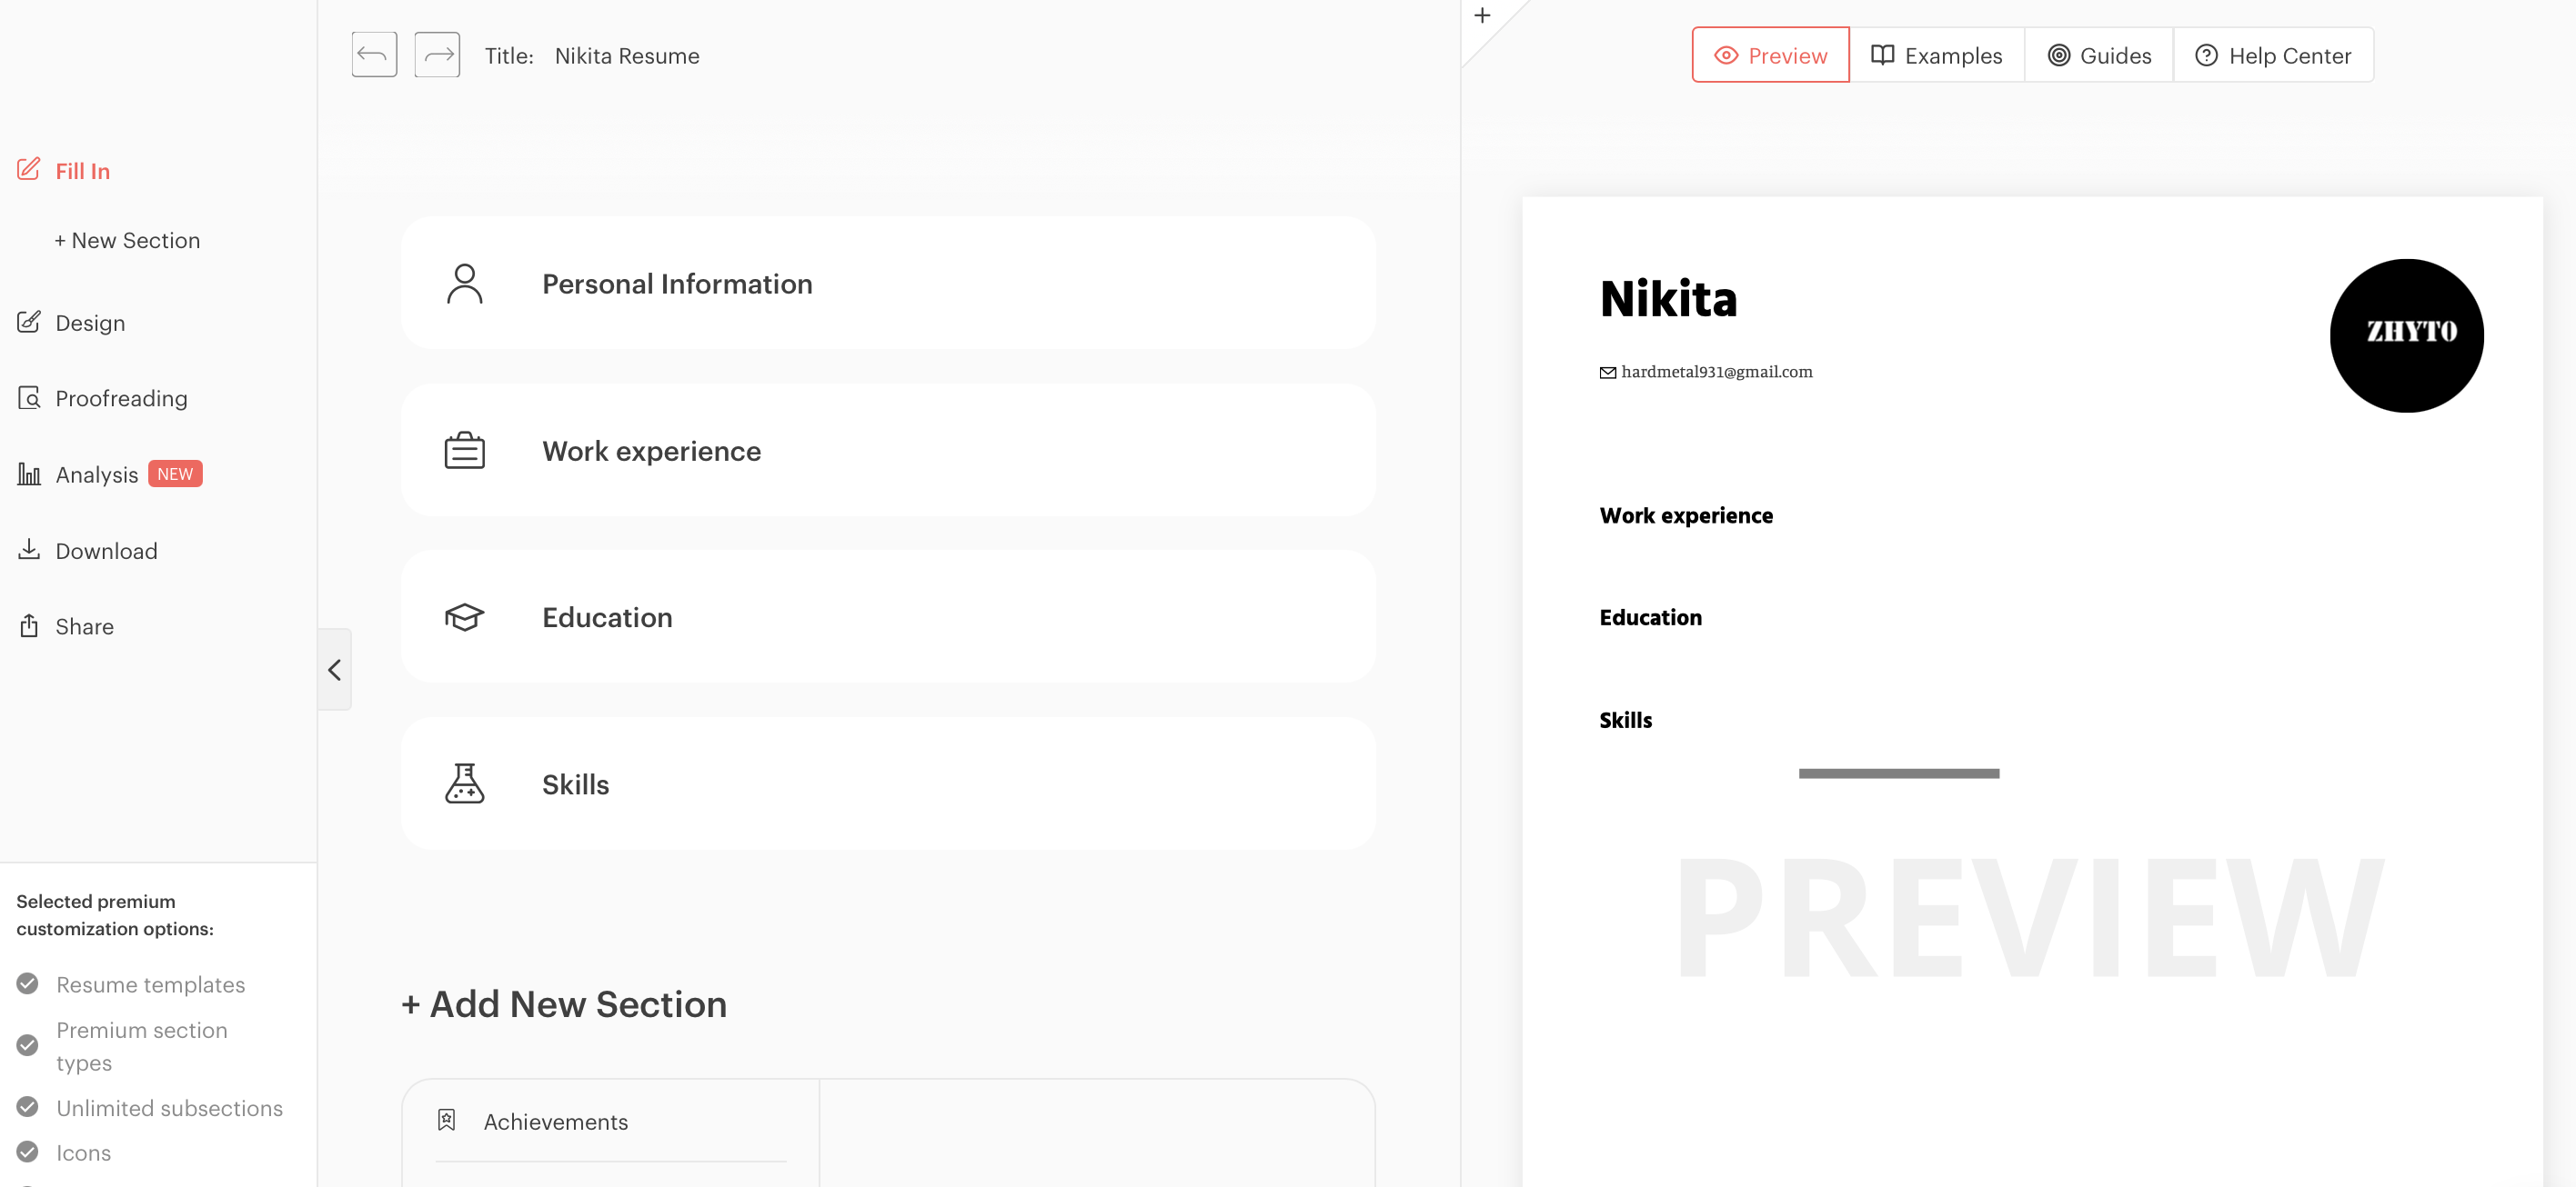Switch to the Examples tab
Screen dimensions: 2576x1187
(1937, 55)
